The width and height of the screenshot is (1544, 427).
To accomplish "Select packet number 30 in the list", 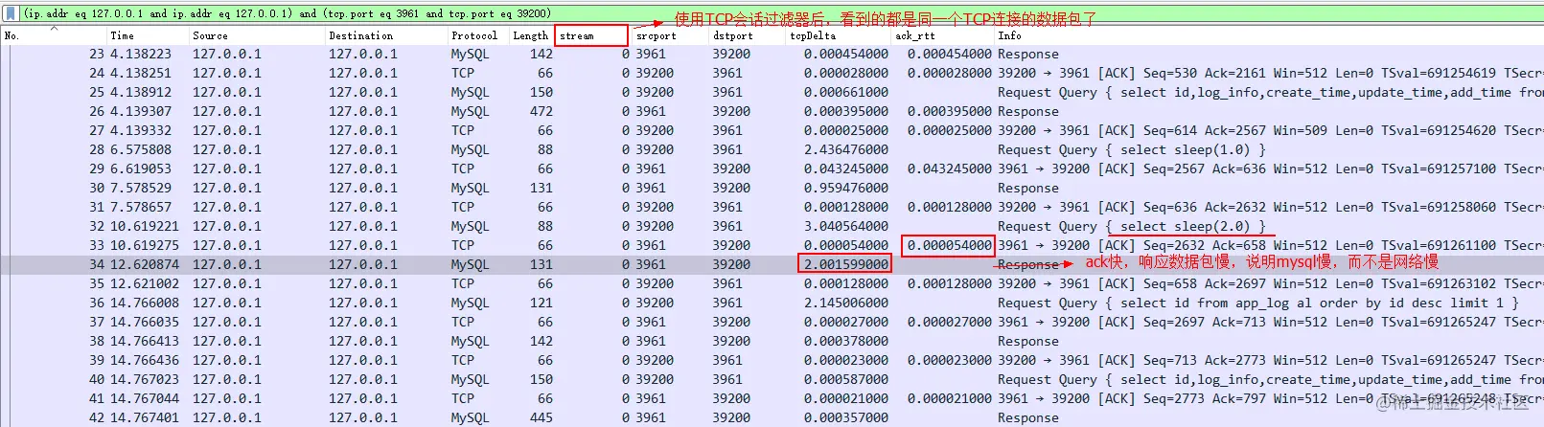I will coord(772,188).
